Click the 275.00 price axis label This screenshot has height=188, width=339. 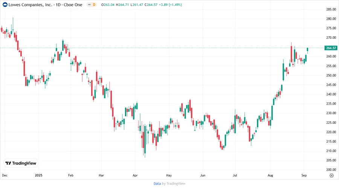pyautogui.click(x=331, y=28)
